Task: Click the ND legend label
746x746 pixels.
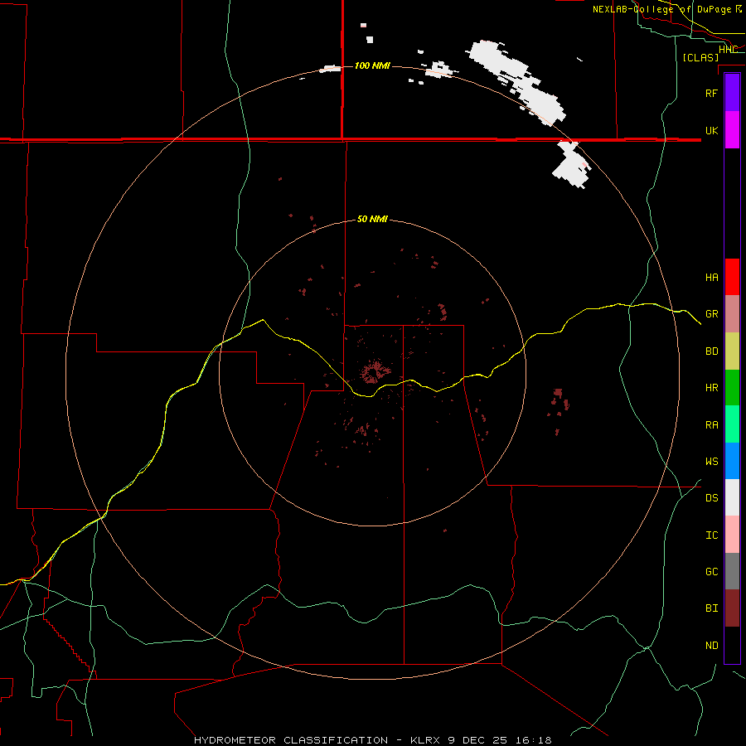Action: [x=711, y=646]
